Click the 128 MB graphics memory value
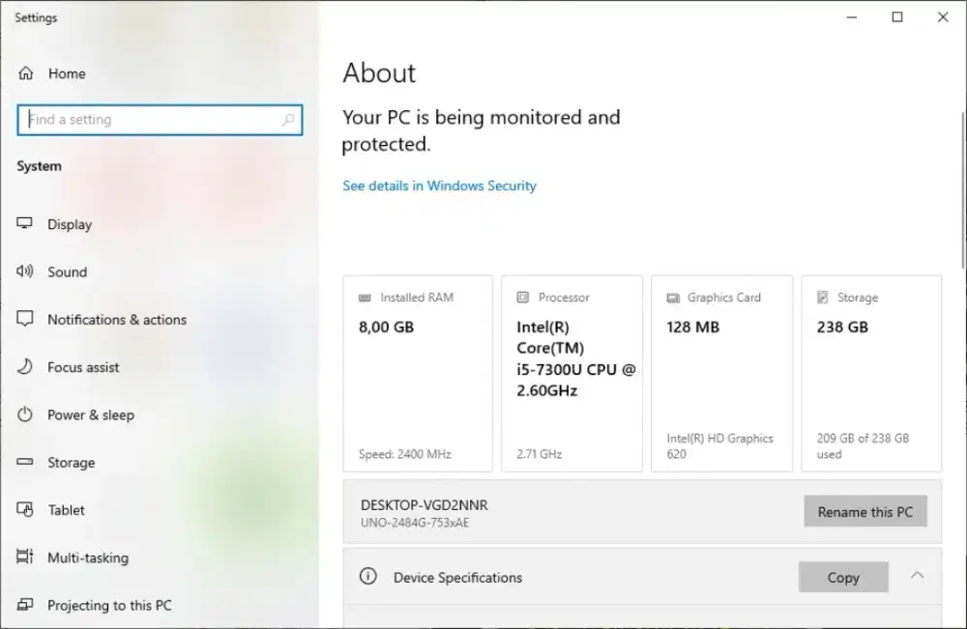The width and height of the screenshot is (967, 629). [x=692, y=328]
